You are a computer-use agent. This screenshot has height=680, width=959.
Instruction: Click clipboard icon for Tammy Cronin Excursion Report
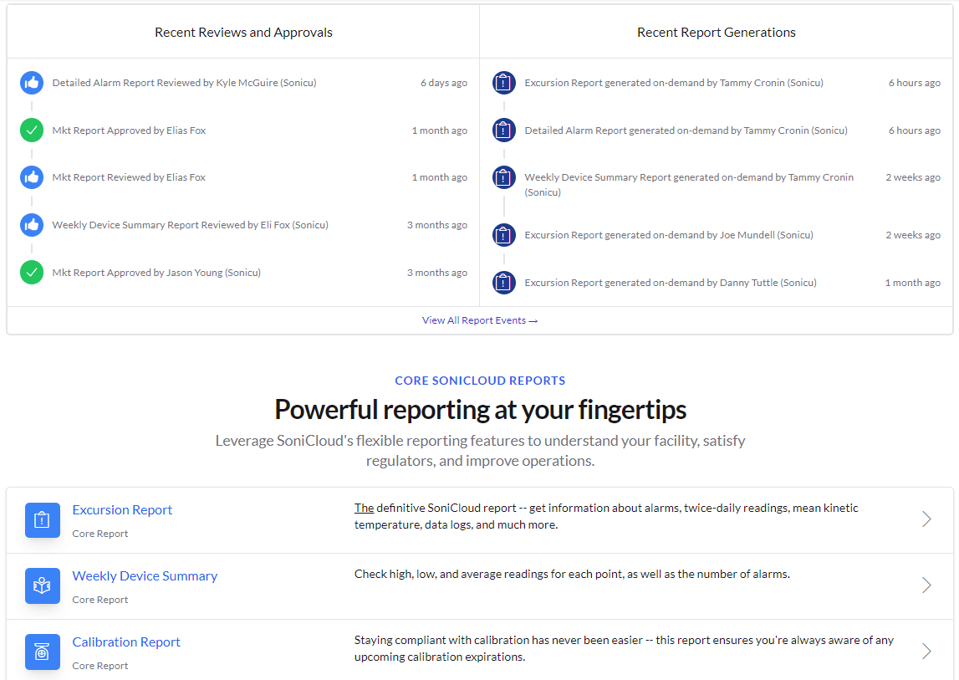point(504,83)
